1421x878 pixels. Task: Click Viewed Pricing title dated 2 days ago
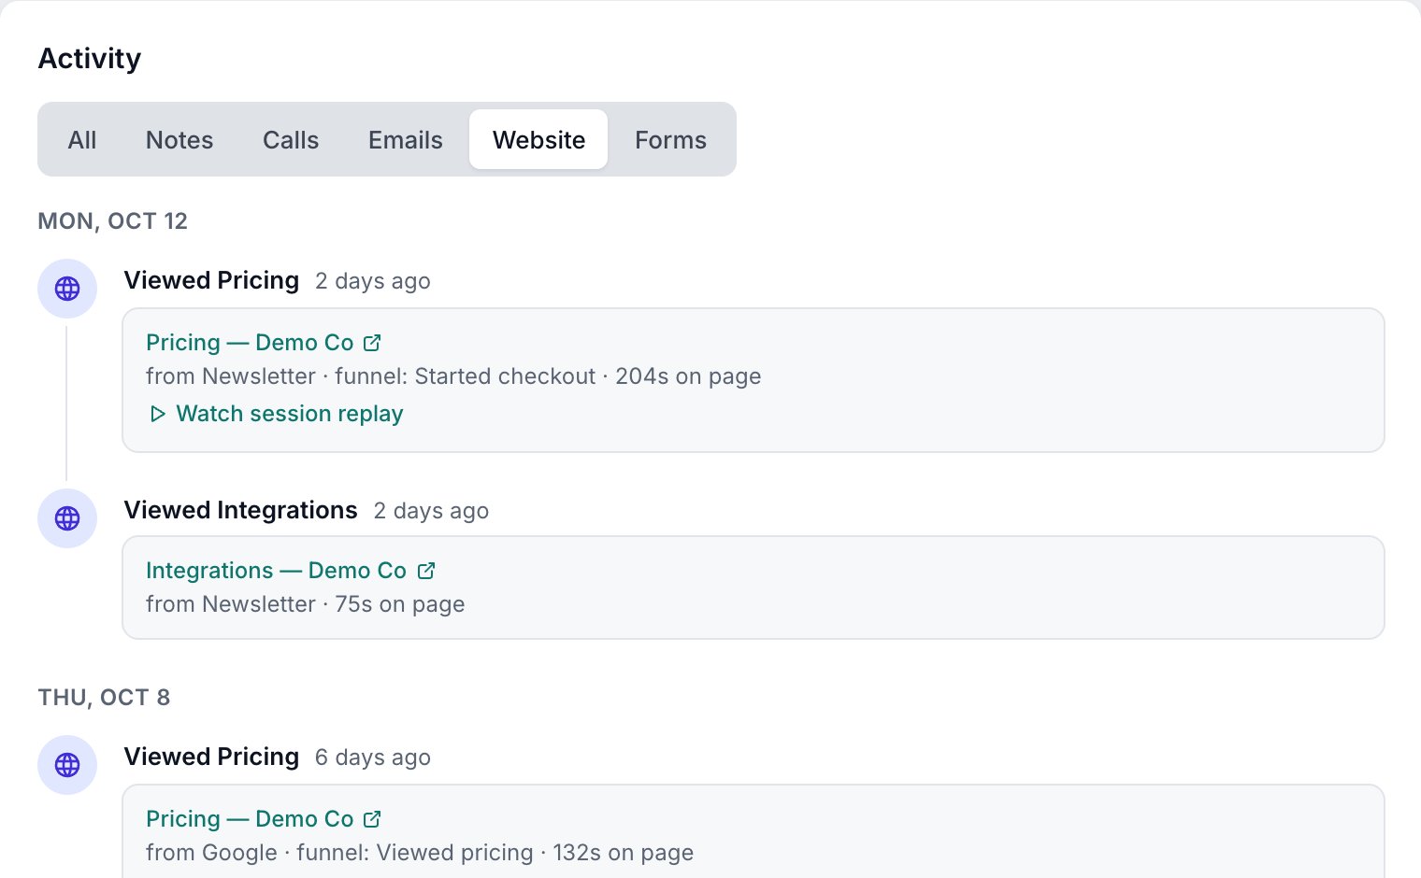(x=211, y=280)
